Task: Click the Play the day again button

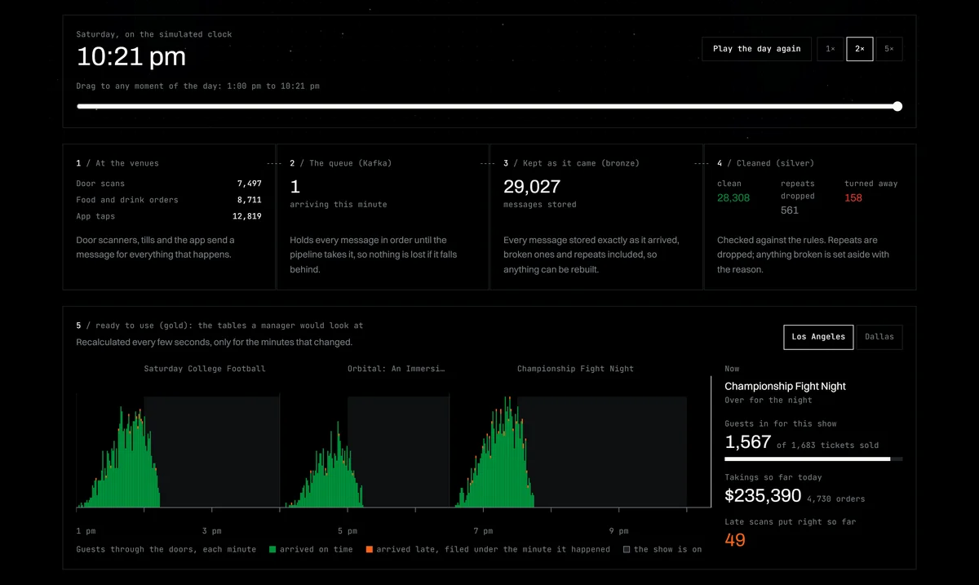Action: pos(756,49)
